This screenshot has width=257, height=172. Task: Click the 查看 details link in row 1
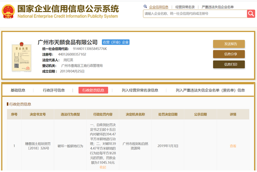[233, 146]
